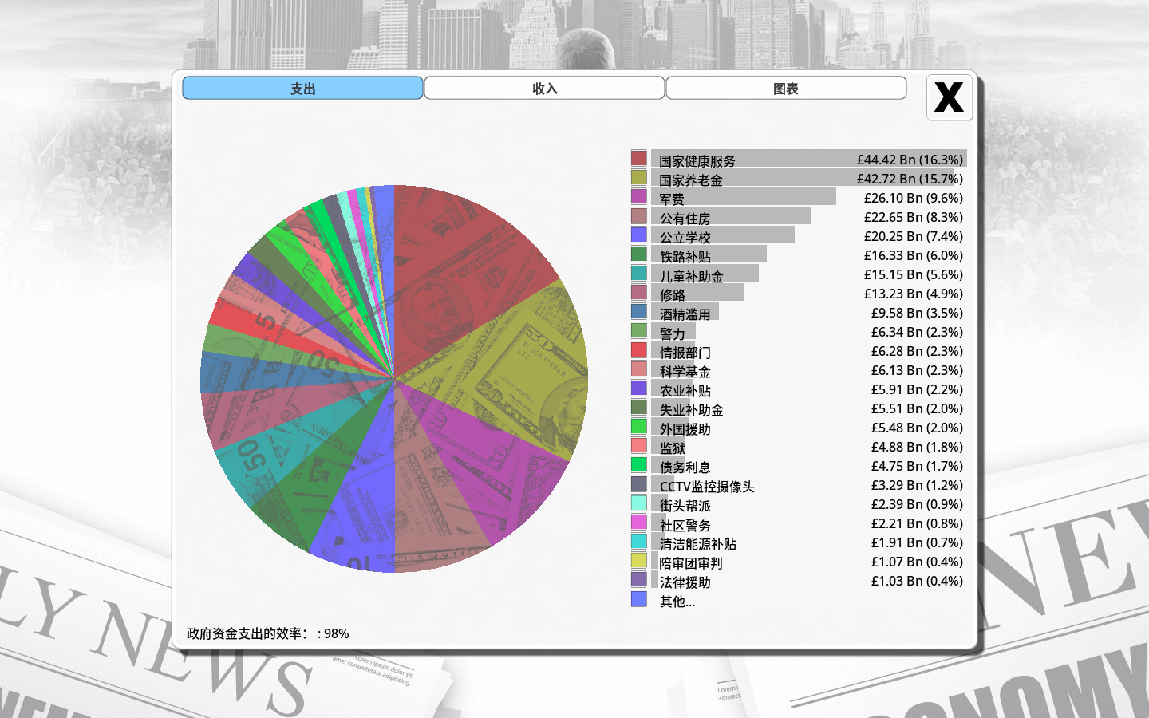This screenshot has height=718, width=1149.
Task: Switch to the 支出 tab
Action: (302, 88)
